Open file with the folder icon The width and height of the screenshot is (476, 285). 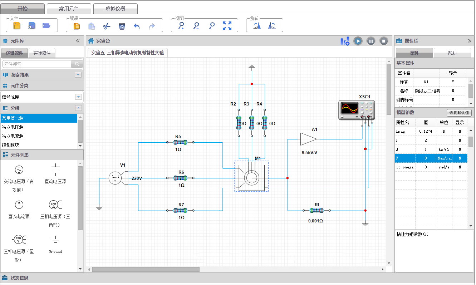pyautogui.click(x=46, y=25)
